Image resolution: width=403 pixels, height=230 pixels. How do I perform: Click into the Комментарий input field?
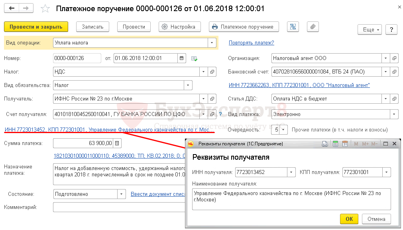point(120,207)
